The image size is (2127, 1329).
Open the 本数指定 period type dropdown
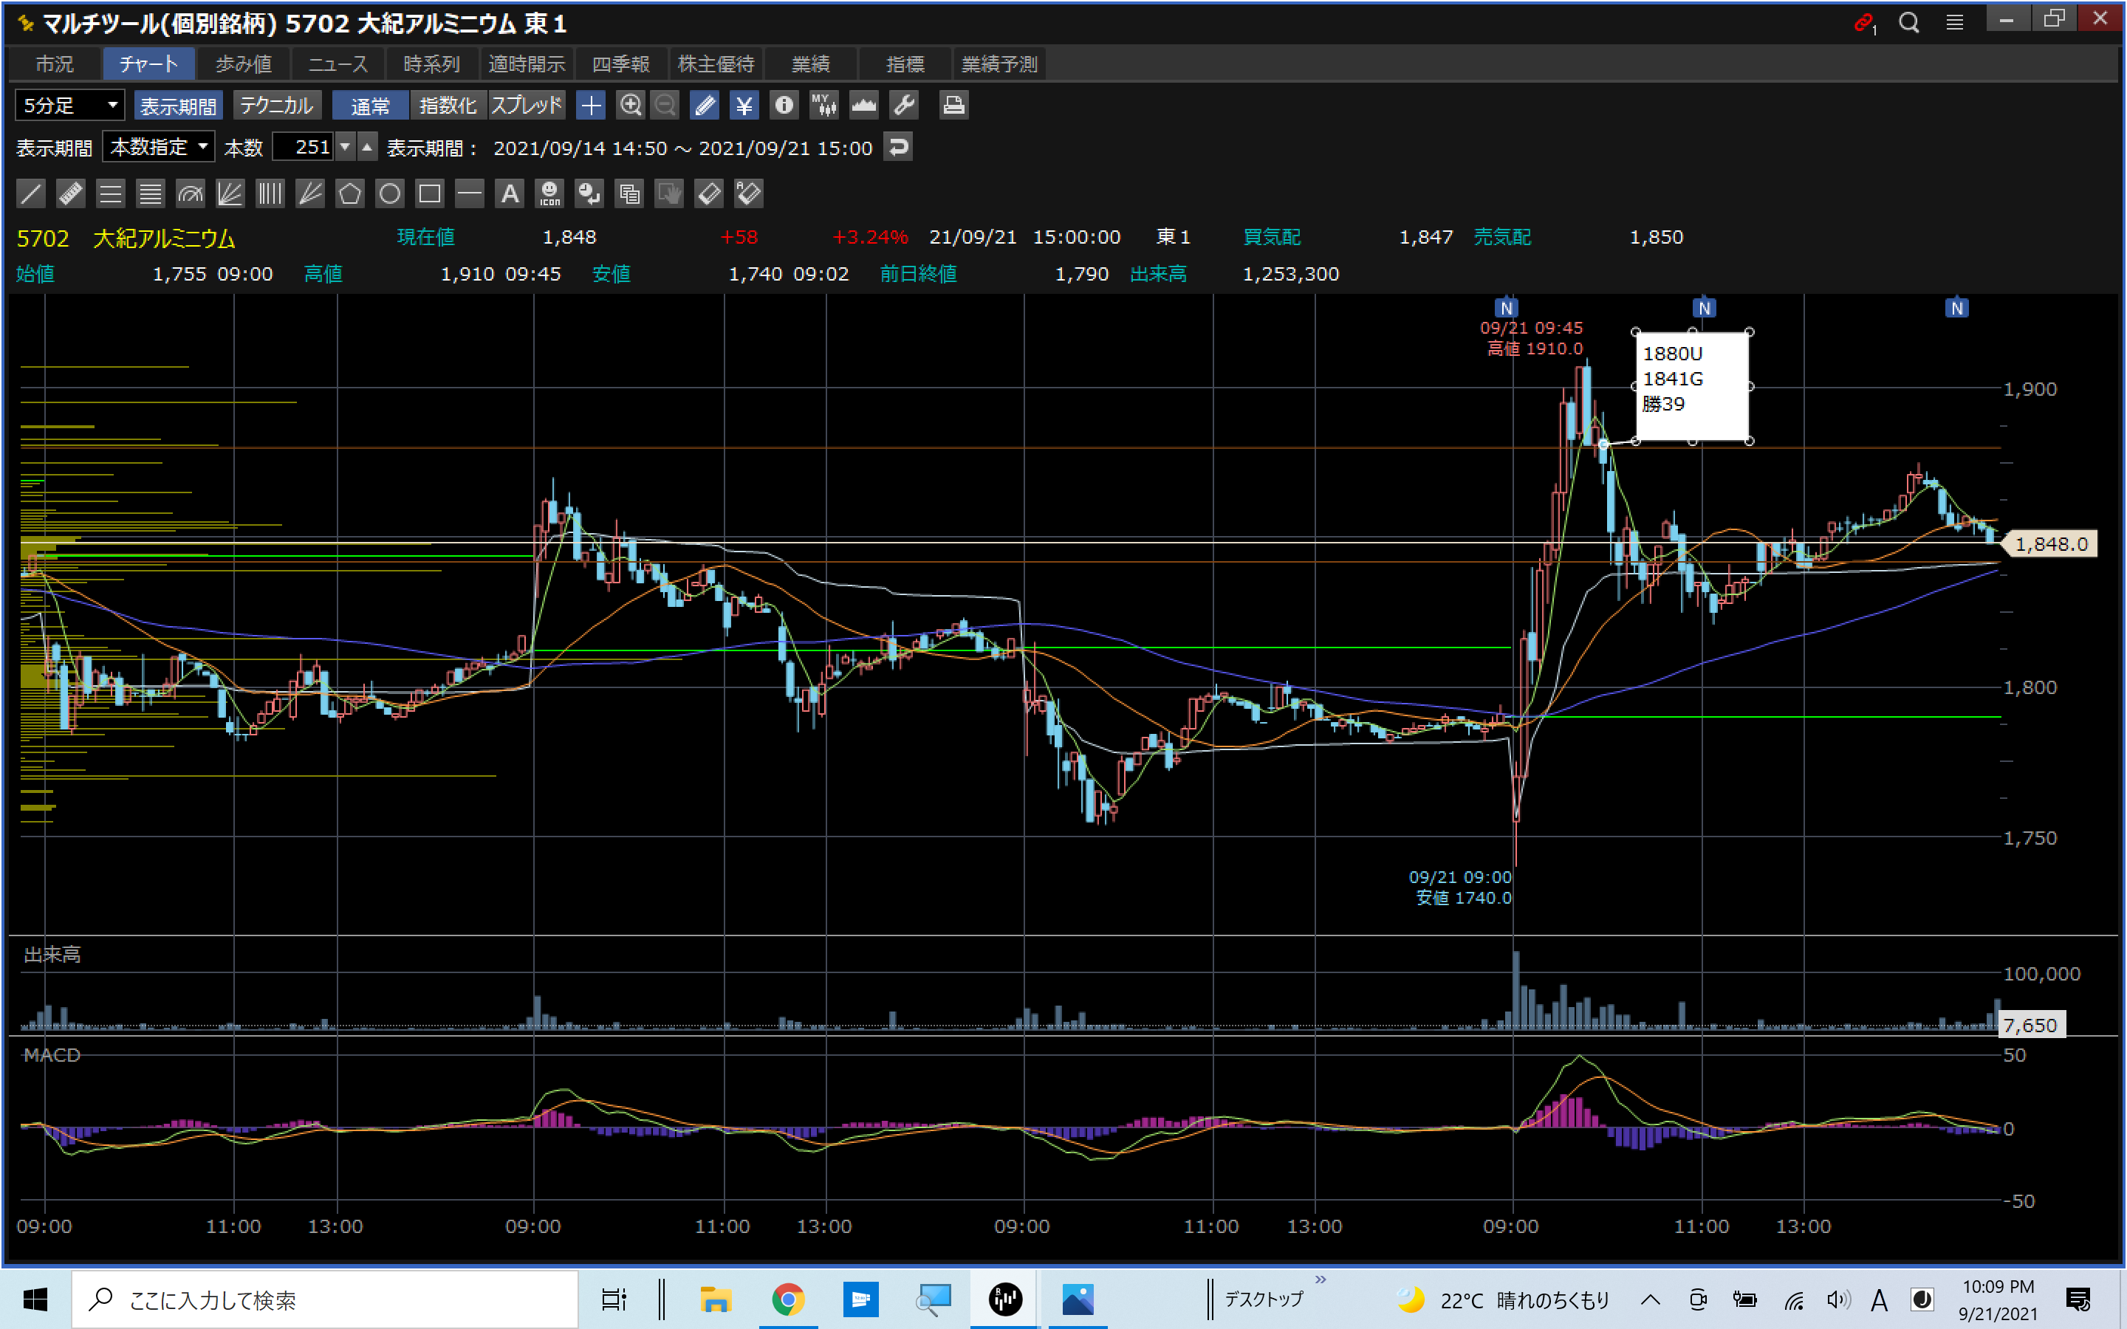pyautogui.click(x=159, y=147)
